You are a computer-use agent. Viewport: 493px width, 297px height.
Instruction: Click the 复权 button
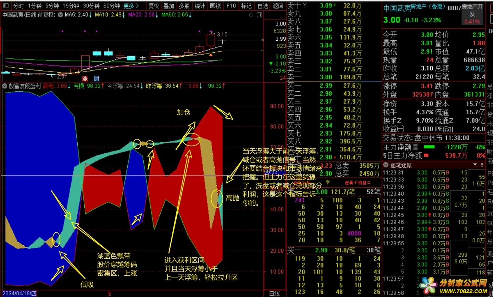pos(154,6)
